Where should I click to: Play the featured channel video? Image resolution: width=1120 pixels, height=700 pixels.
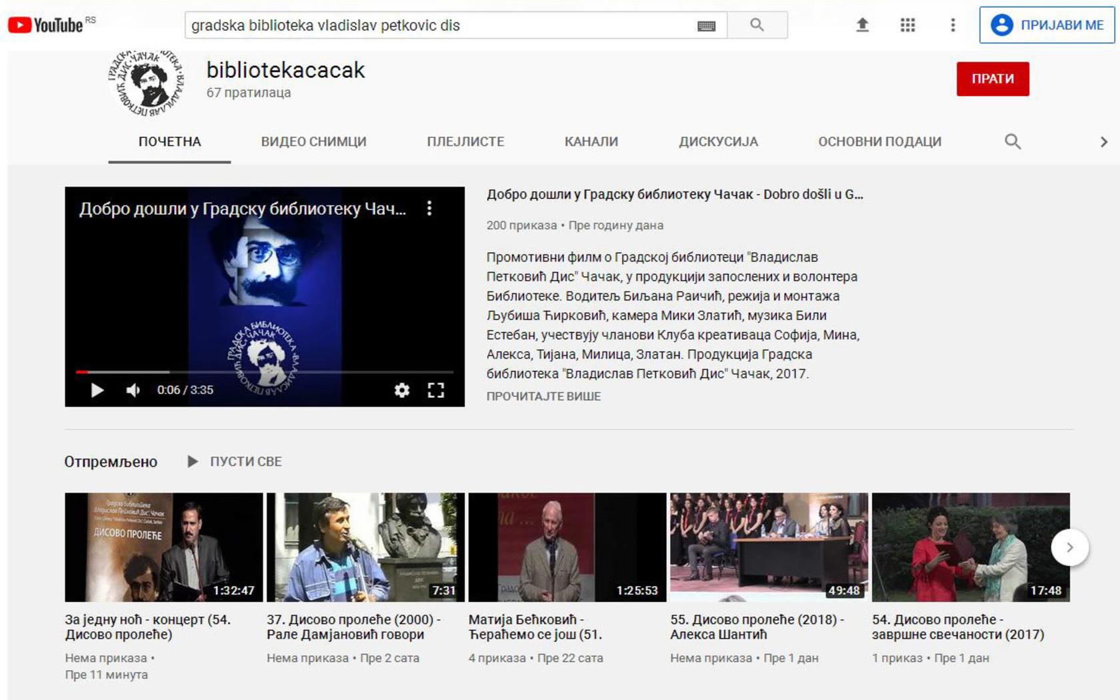pyautogui.click(x=97, y=390)
